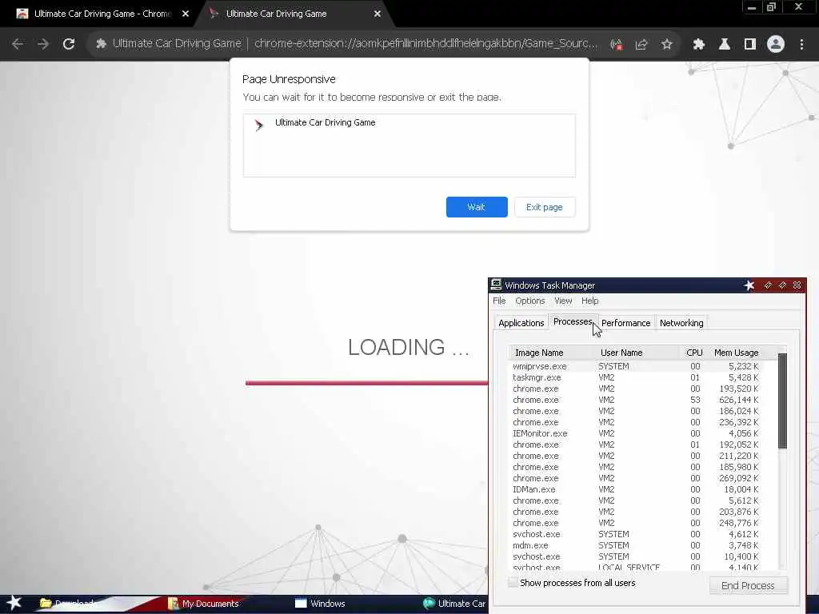Open Chrome Labs flask icon
This screenshot has width=819, height=614.
[725, 45]
